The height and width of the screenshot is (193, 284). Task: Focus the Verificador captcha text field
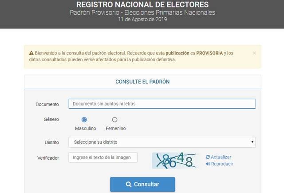pos(103,158)
